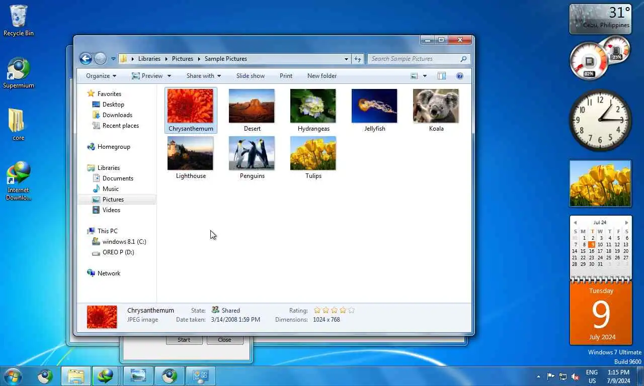
Task: Click the Windows Start orb
Action: pyautogui.click(x=13, y=376)
